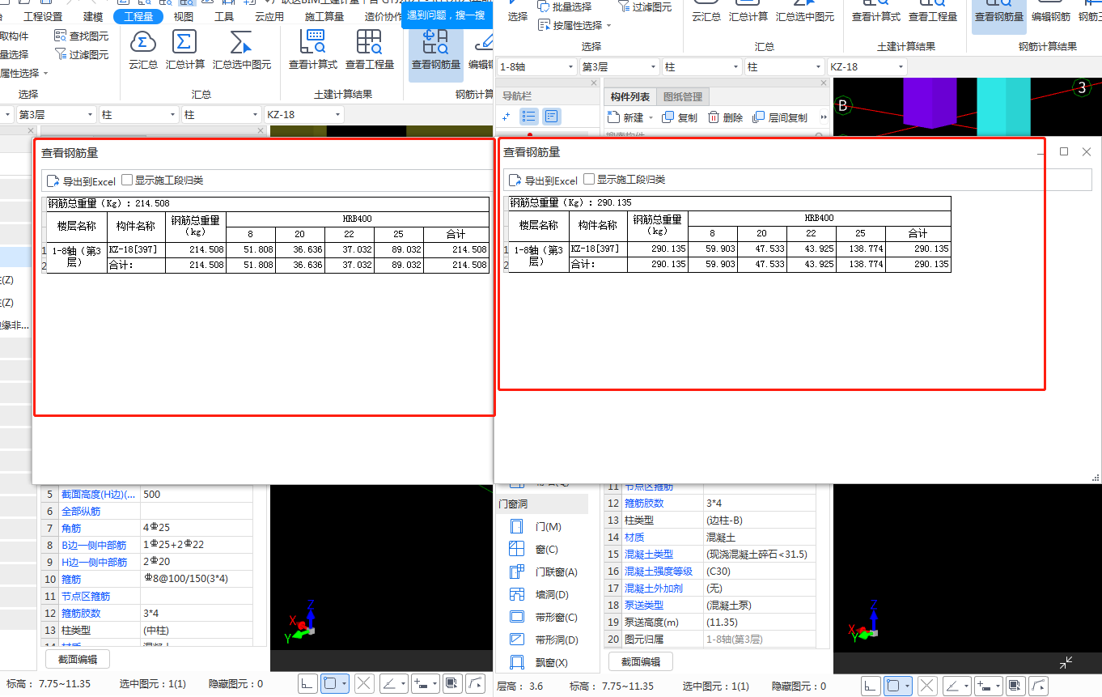Close the 导航栏 panel

click(594, 83)
